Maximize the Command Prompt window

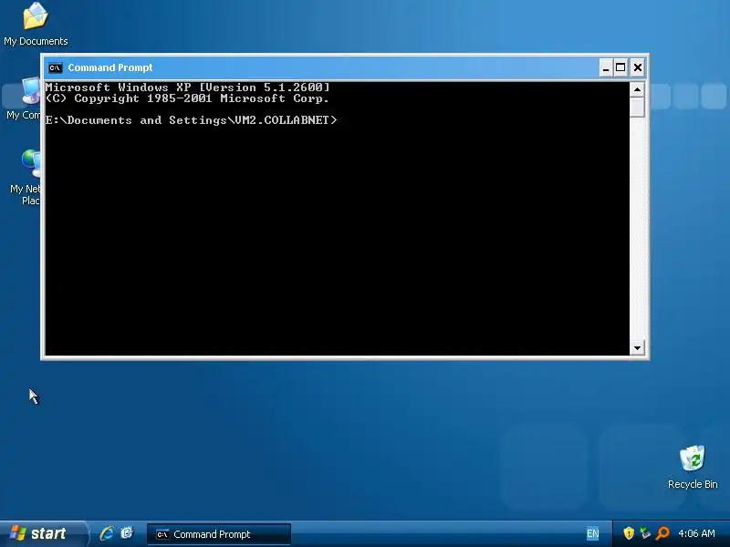pyautogui.click(x=620, y=67)
